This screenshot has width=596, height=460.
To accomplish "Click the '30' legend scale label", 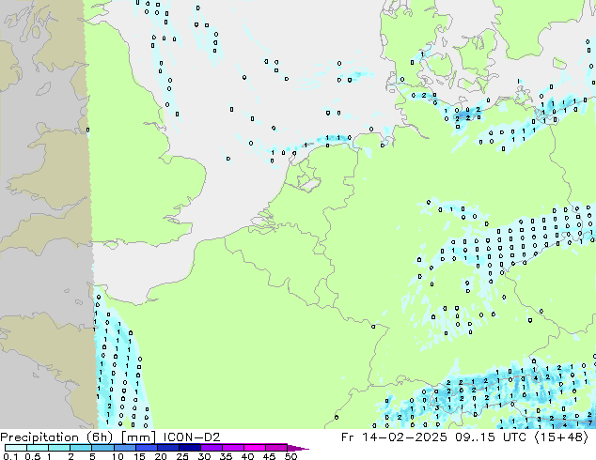I will (x=204, y=456).
